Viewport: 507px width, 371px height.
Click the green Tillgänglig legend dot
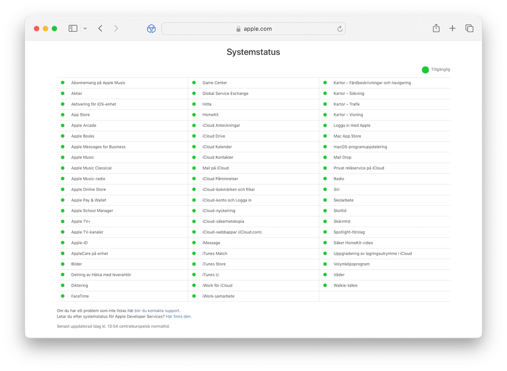(425, 70)
